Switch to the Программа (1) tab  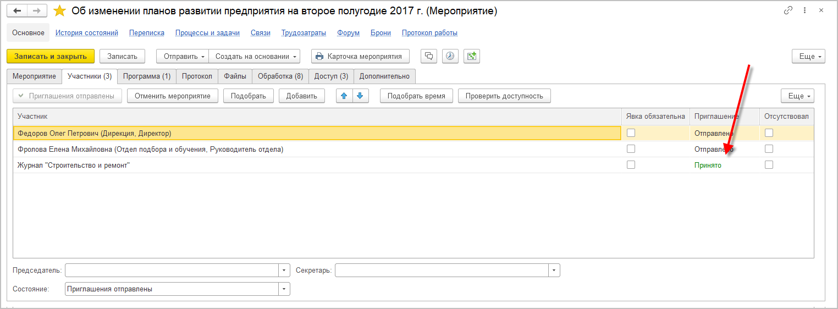(146, 76)
